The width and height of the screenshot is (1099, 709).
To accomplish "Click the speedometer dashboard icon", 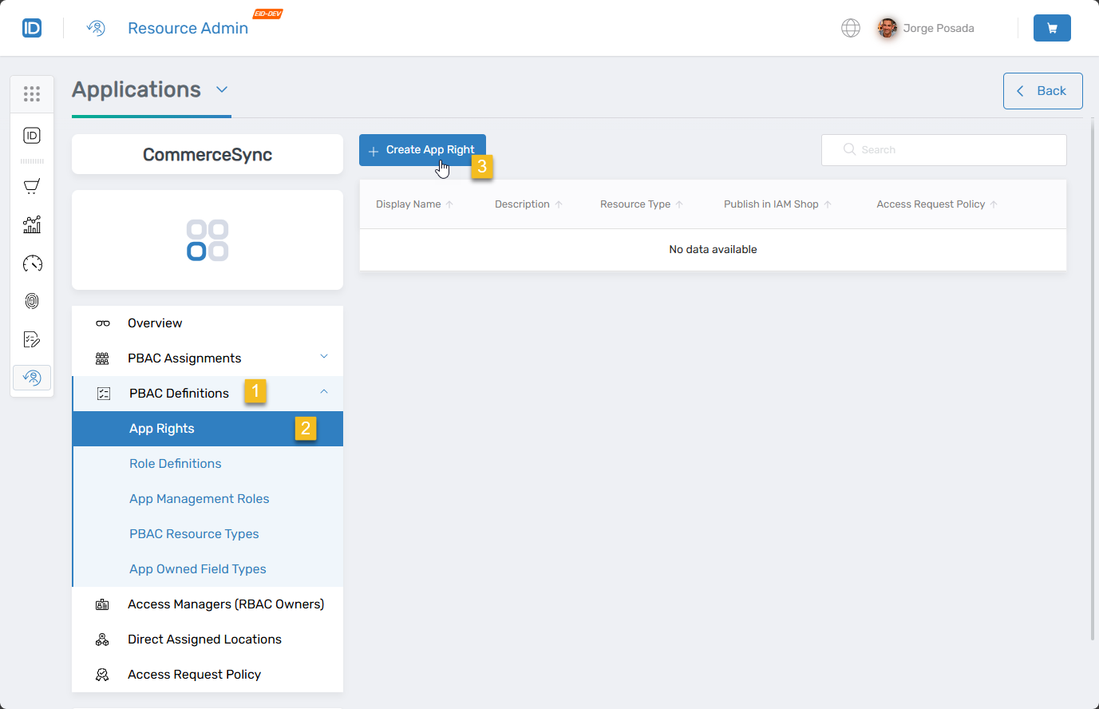I will (32, 263).
